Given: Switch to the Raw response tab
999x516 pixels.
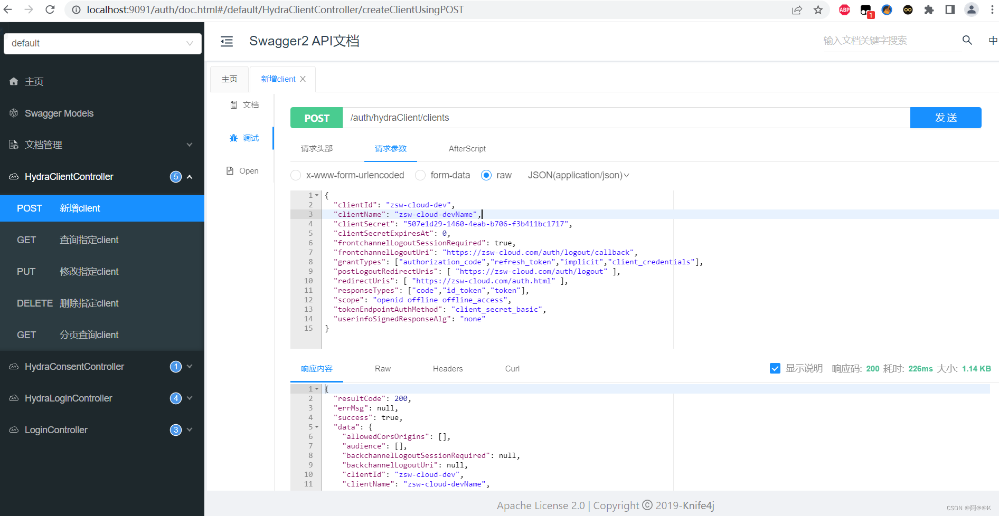Looking at the screenshot, I should [x=383, y=369].
